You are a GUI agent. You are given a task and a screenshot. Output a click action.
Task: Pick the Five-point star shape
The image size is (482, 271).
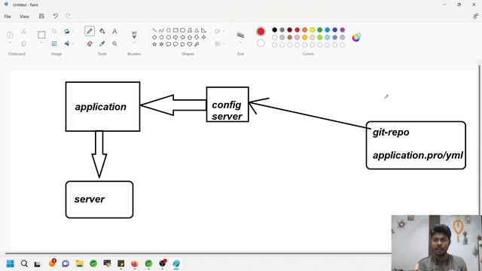click(154, 44)
